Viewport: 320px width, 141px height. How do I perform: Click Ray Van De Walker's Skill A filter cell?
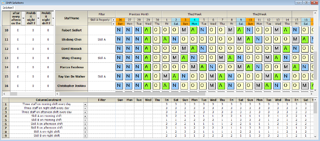(x=102, y=77)
